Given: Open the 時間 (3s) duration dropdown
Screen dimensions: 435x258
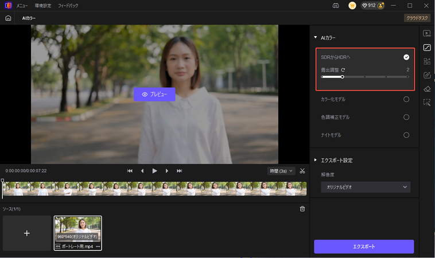Looking at the screenshot, I should click(281, 171).
